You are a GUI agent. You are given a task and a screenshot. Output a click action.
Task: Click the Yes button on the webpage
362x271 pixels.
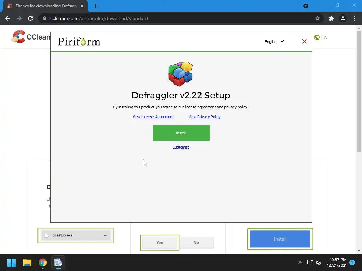(x=159, y=242)
